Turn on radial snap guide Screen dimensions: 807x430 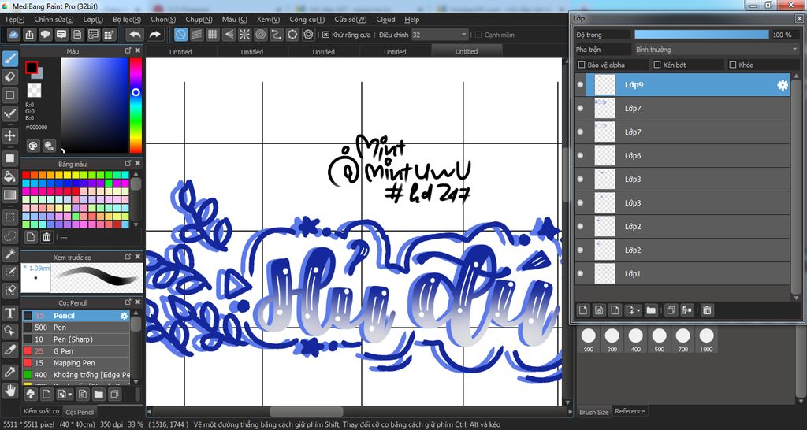[x=244, y=35]
